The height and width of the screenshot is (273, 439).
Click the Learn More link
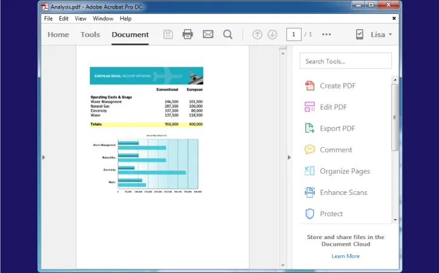click(346, 256)
